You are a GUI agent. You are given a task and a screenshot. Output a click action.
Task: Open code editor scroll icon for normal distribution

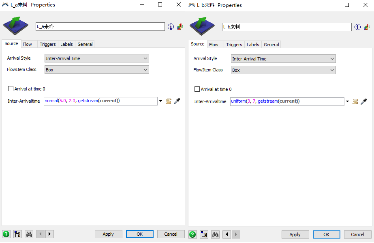pos(169,101)
